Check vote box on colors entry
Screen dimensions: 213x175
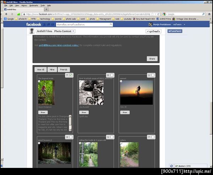coord(153,137)
